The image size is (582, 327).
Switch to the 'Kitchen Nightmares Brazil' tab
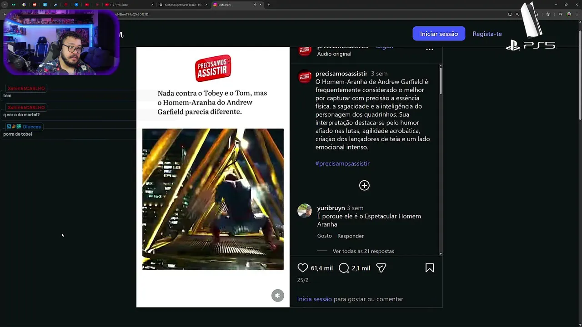(183, 5)
